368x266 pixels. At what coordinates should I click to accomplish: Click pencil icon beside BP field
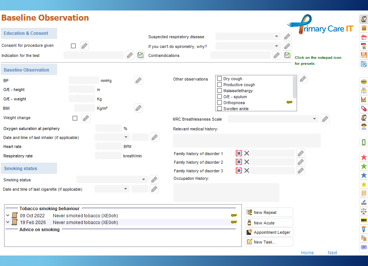139,80
